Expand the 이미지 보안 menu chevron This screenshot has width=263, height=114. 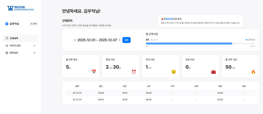point(34,46)
